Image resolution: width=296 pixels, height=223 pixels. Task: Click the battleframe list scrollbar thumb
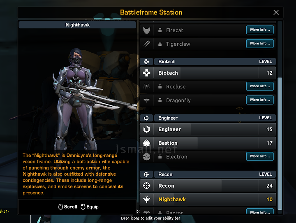280,144
